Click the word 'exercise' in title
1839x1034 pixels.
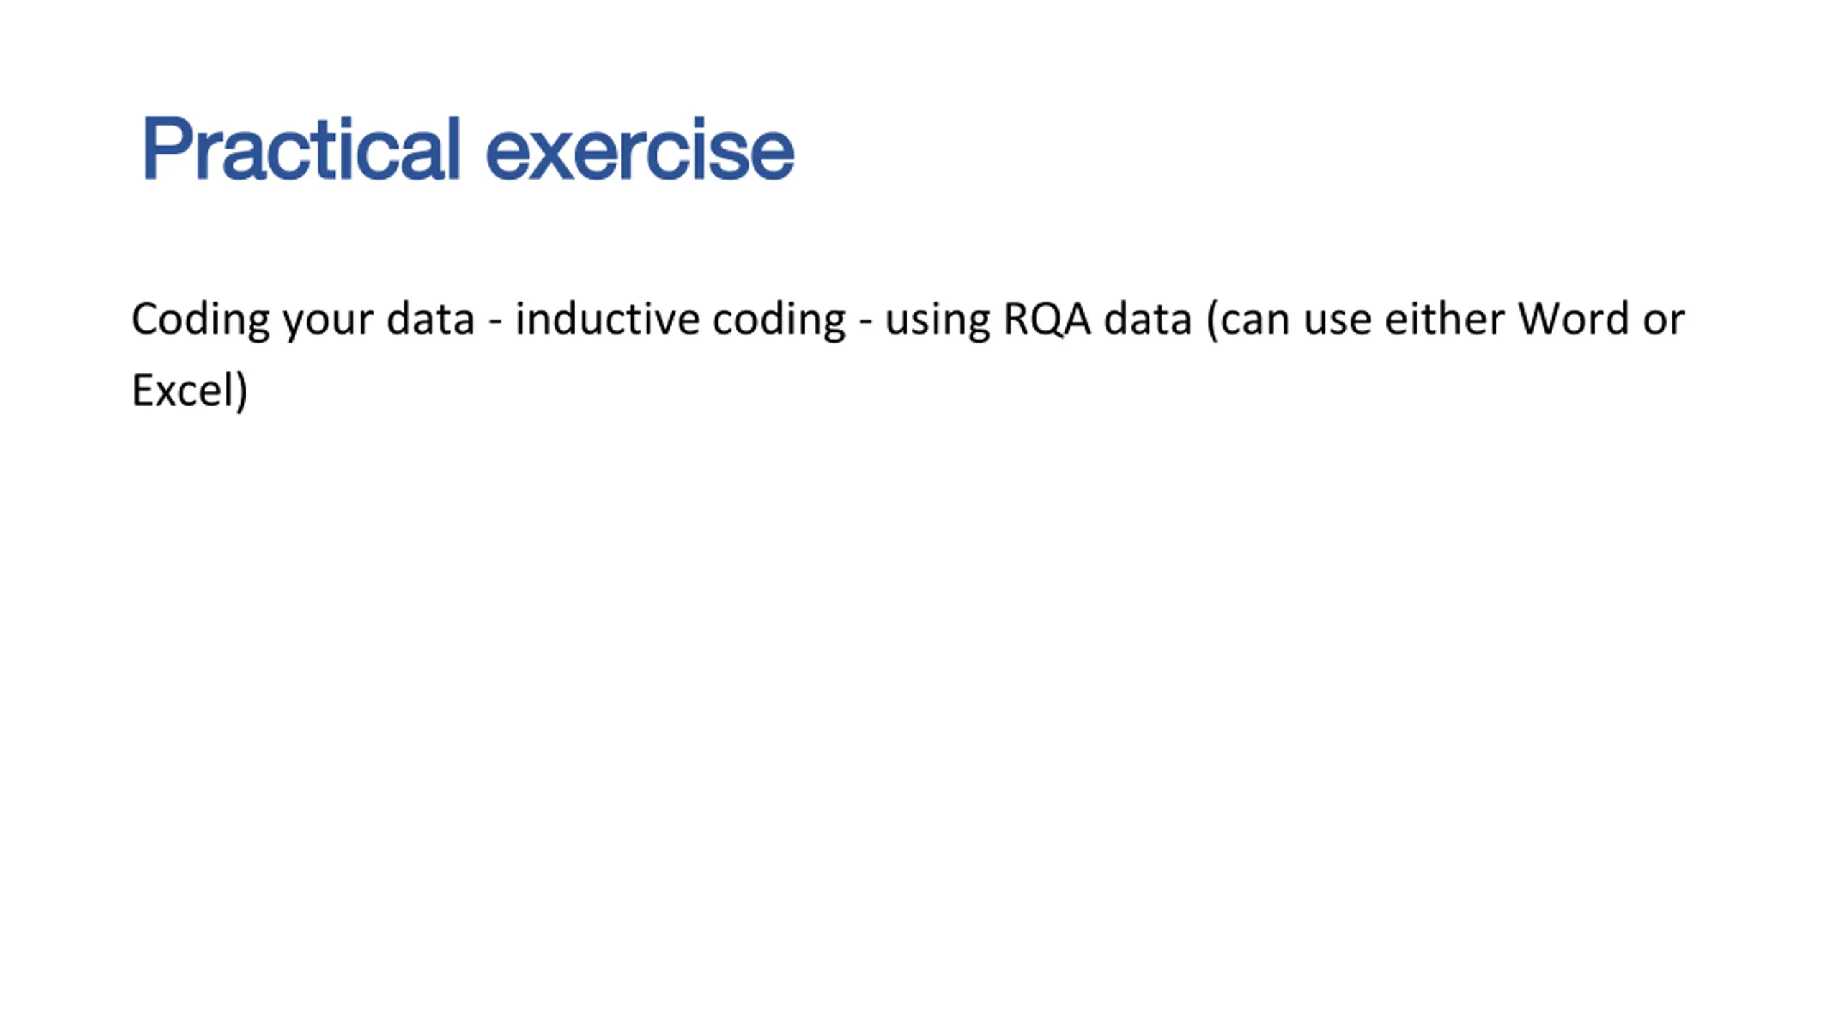point(640,149)
